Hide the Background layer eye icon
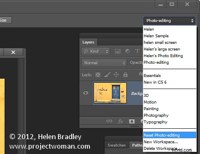 coord(86,93)
